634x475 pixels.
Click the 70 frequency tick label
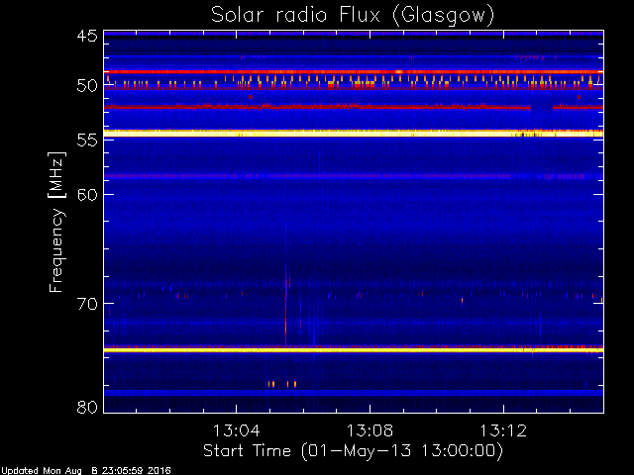pos(87,304)
